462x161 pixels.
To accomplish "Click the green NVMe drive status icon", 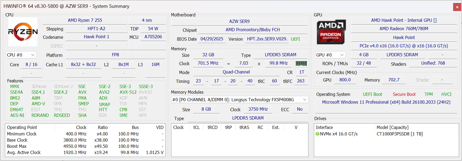I will pyautogui.click(x=317, y=134).
